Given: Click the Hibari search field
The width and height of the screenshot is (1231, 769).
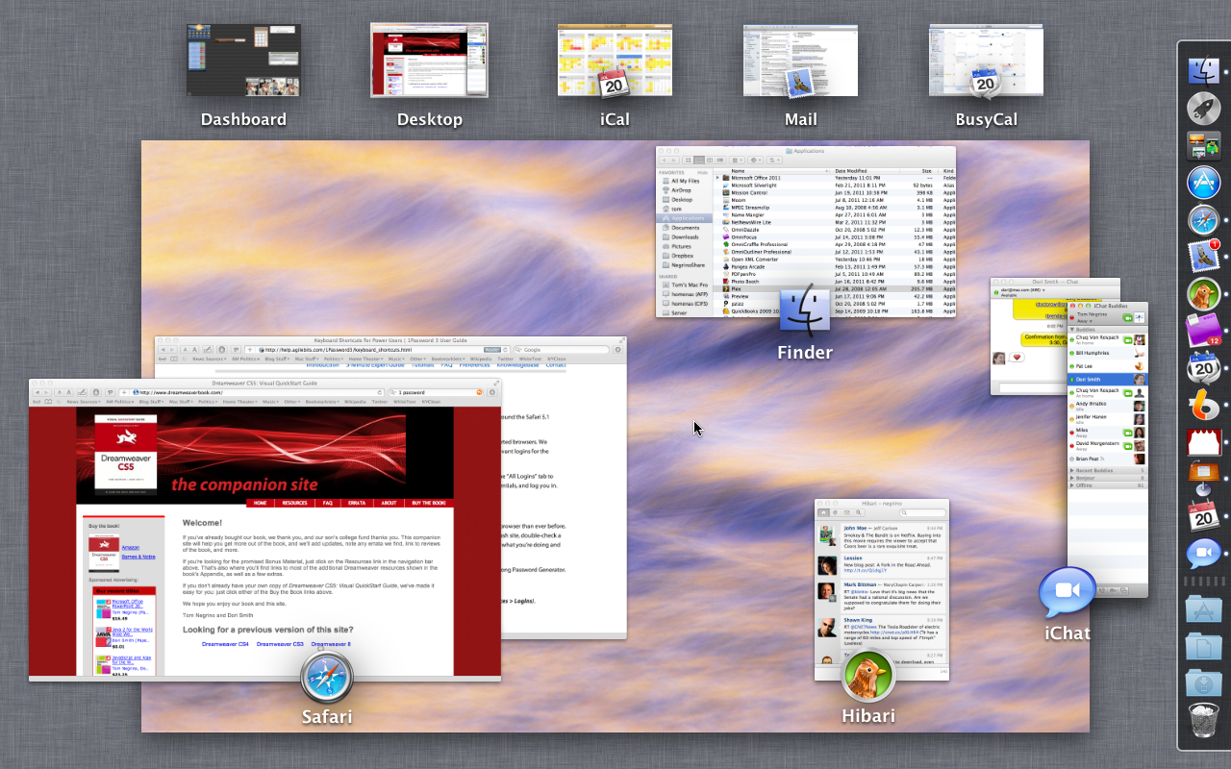Looking at the screenshot, I should [x=922, y=512].
